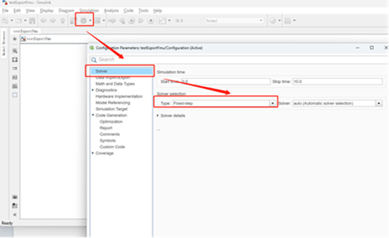Select Model Referencing pane

pyautogui.click(x=113, y=102)
